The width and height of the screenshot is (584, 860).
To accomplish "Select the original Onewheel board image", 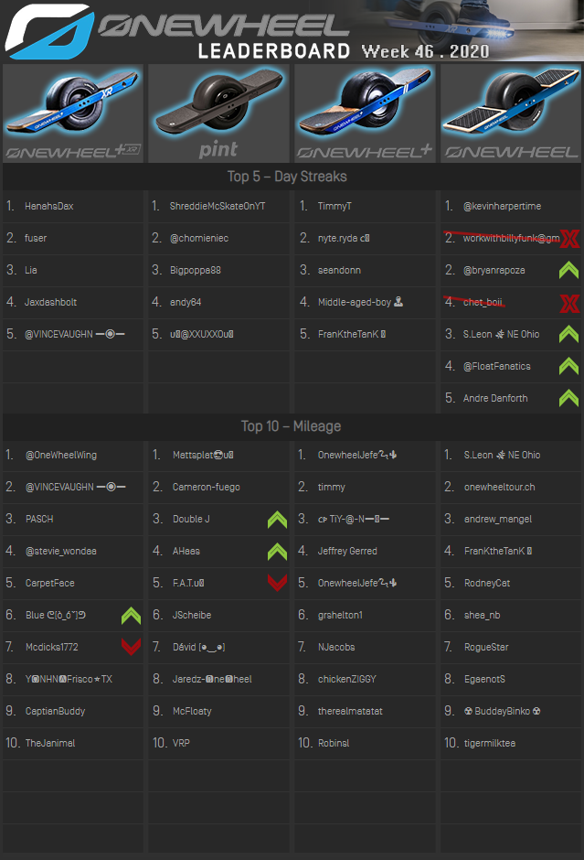I will coord(510,113).
